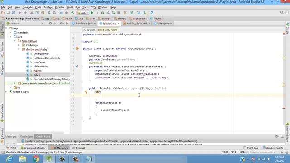The width and height of the screenshot is (290, 163).
Task: Collapse the app module tree node
Action: 6,28
